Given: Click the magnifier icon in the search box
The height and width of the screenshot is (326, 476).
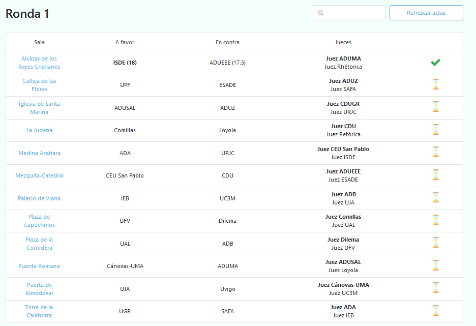Looking at the screenshot, I should [x=320, y=13].
